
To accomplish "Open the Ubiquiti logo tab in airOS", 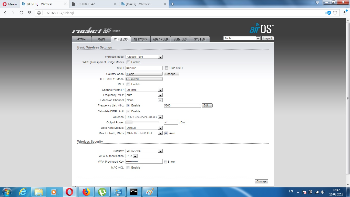I will pos(82,39).
